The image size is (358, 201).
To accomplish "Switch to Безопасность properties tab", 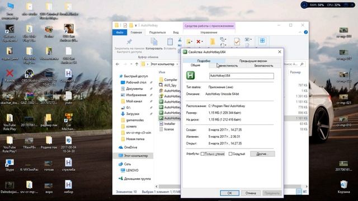I will [x=263, y=66].
